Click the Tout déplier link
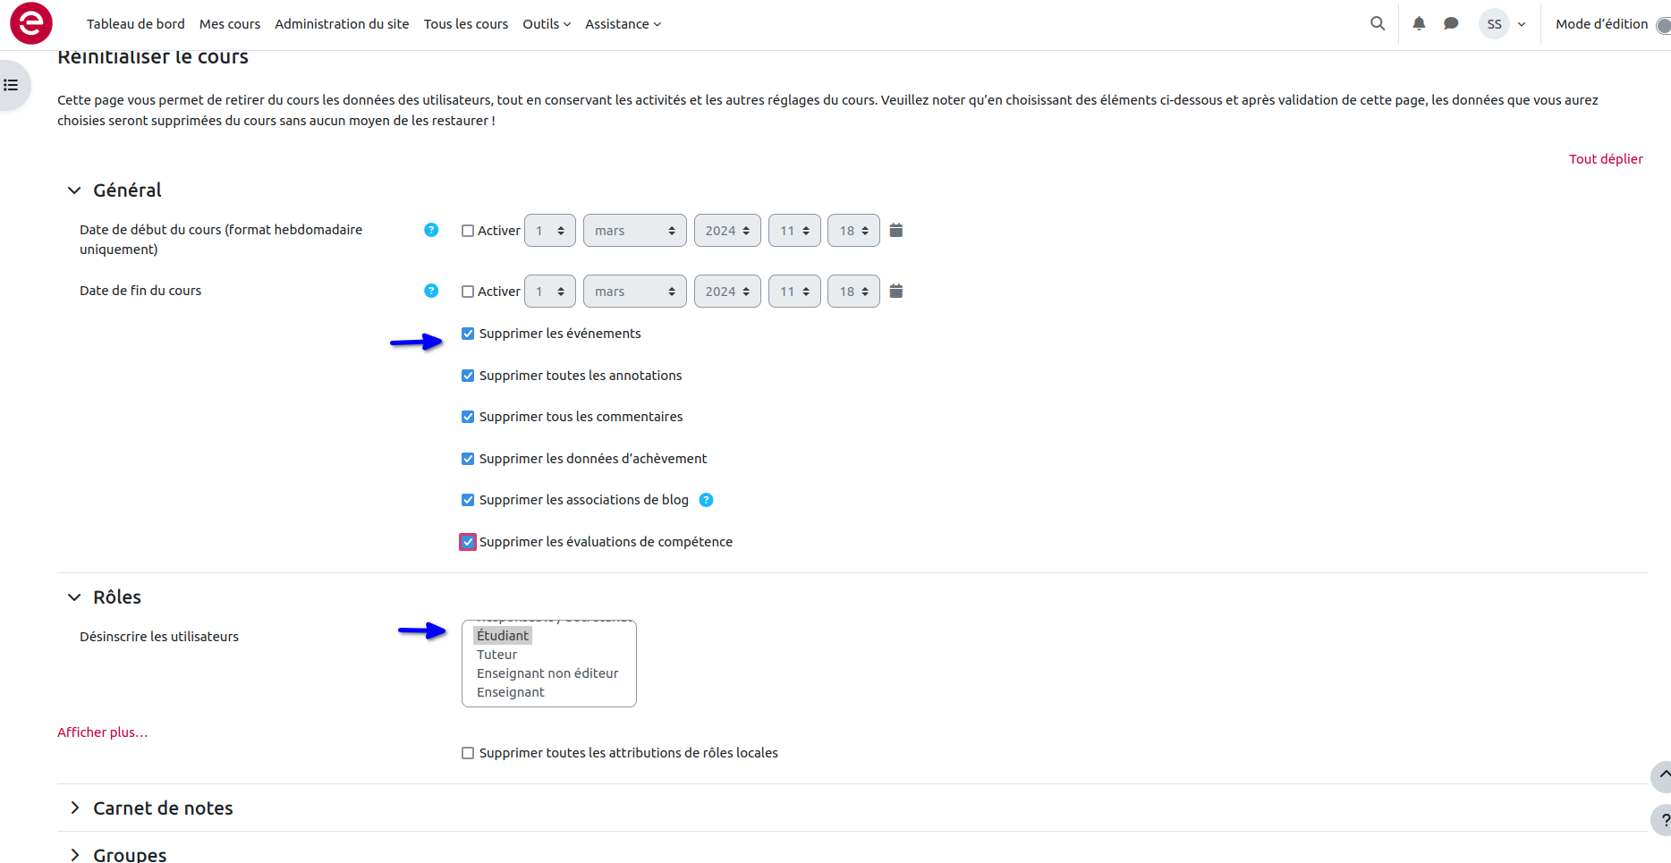Viewport: 1671px width, 863px height. point(1606,159)
